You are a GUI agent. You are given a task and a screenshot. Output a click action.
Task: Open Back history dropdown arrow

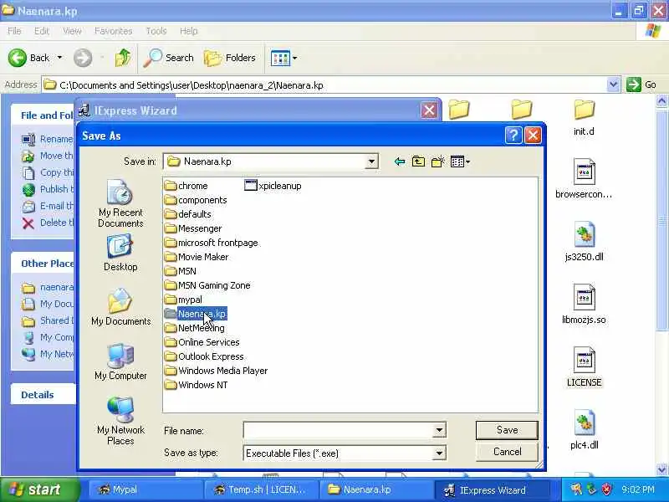(x=59, y=58)
